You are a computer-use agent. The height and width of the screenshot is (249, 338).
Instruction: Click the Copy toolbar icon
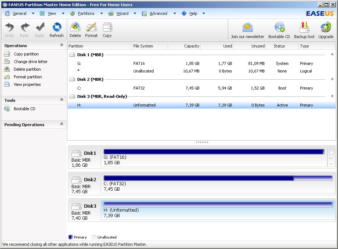coord(107,27)
